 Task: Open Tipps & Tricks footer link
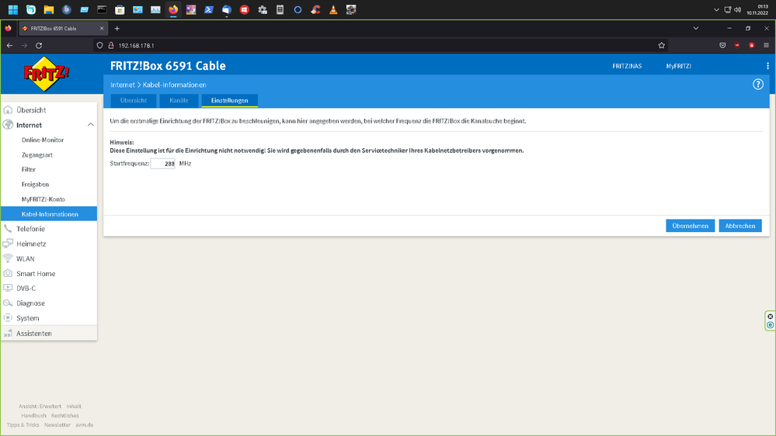click(x=23, y=425)
